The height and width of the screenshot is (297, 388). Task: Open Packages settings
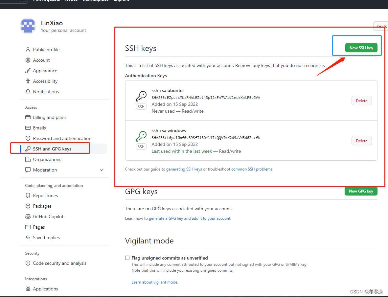coord(42,206)
